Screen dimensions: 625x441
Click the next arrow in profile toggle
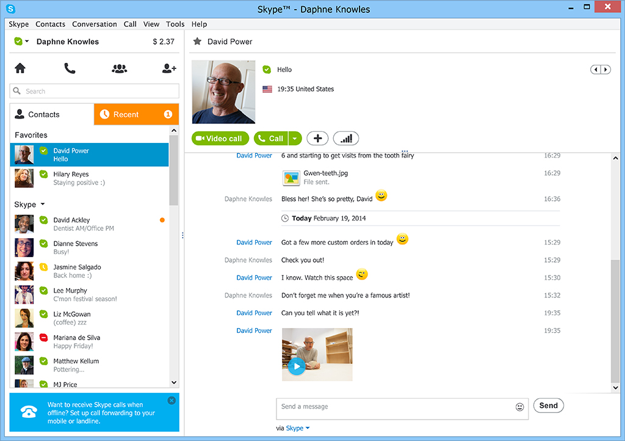point(605,70)
